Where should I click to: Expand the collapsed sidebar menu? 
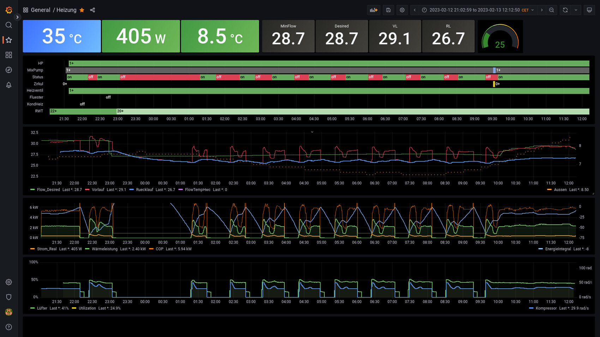pyautogui.click(x=17, y=17)
